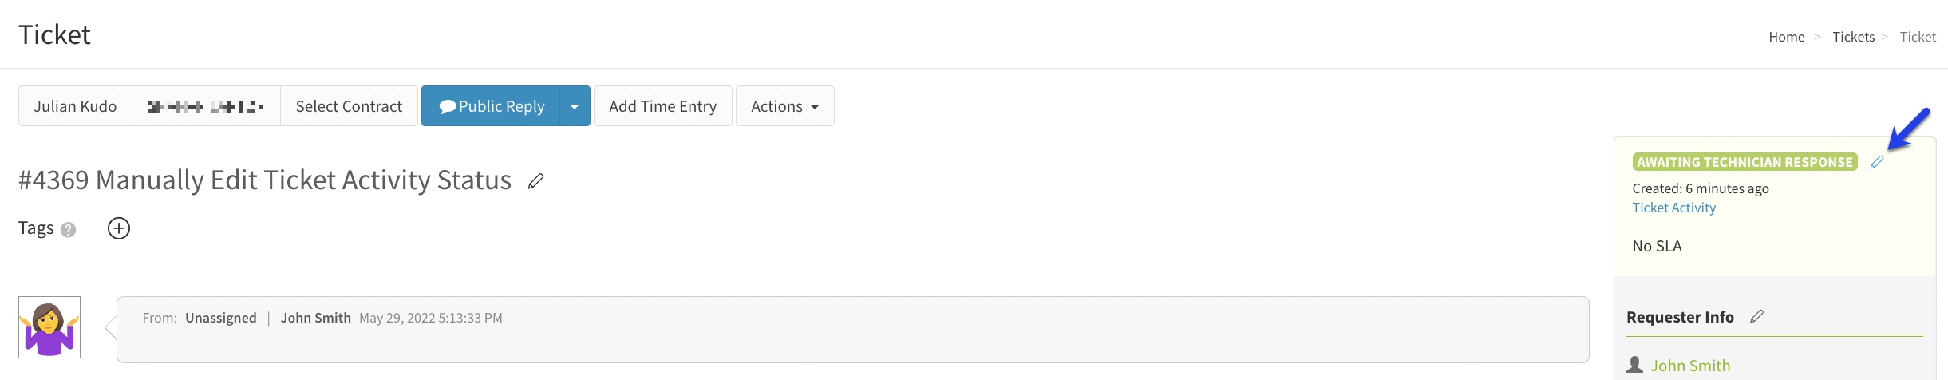Click the Add Time Entry button
The width and height of the screenshot is (1948, 380).
click(x=662, y=106)
